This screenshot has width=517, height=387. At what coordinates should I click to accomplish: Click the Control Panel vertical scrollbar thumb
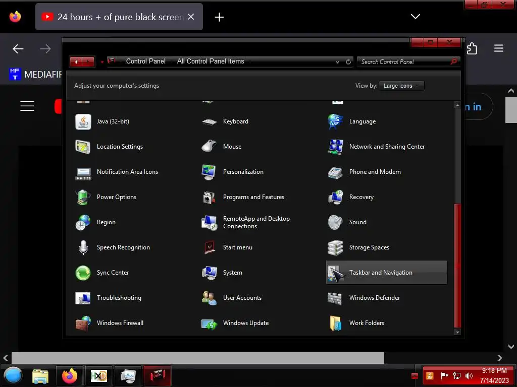[x=457, y=266]
